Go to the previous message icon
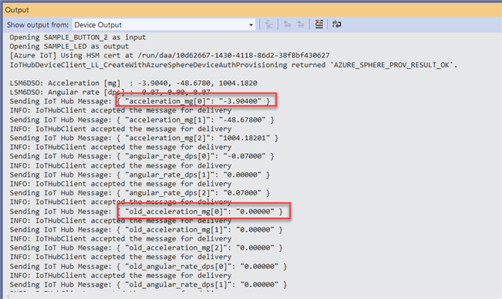Viewport: 502px width, 299px height. pyautogui.click(x=287, y=24)
